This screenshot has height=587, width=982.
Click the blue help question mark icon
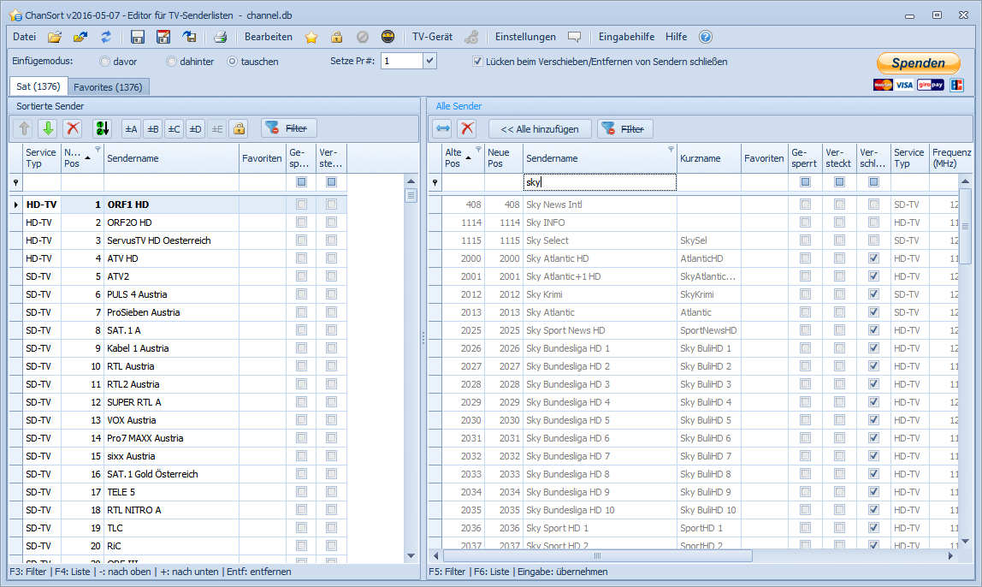705,37
